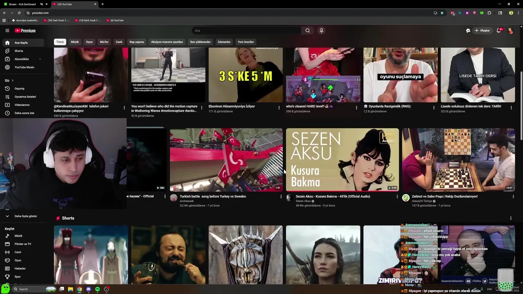
Task: Play the Sezen Aksu Kusura Bakma thumbnail
Action: 342,160
